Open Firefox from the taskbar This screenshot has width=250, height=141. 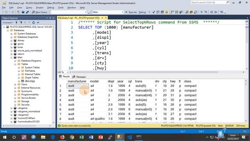coord(62,137)
